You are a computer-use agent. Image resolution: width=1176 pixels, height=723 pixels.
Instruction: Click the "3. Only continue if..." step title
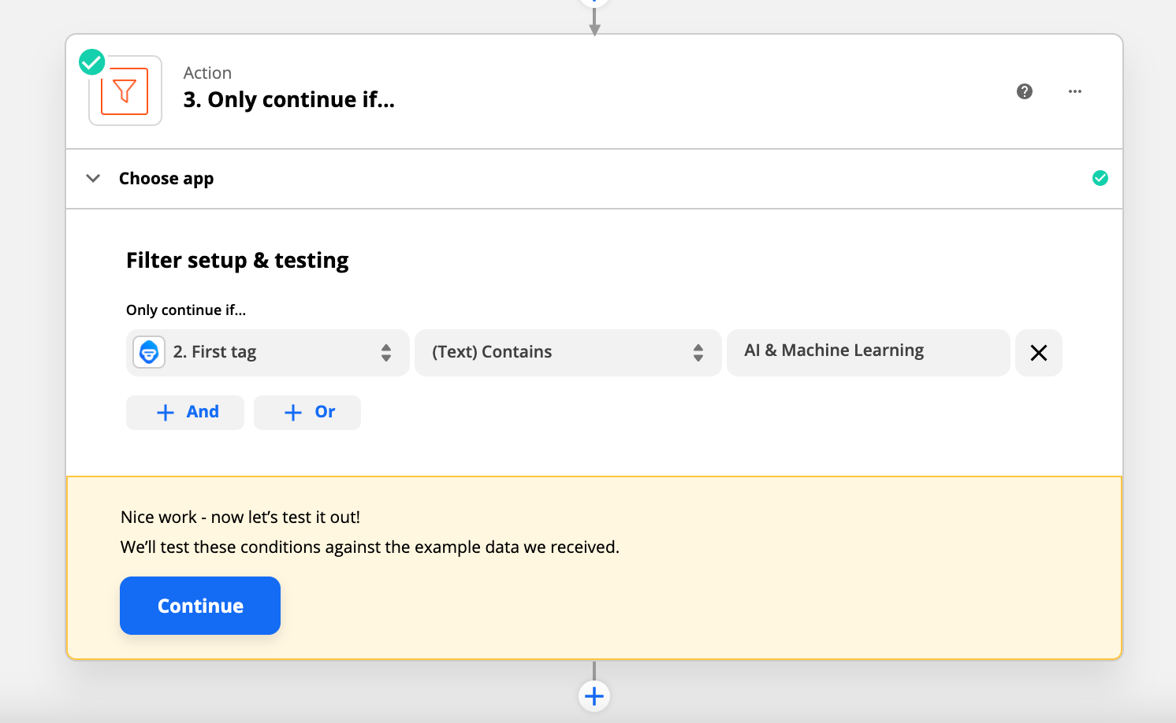tap(289, 100)
